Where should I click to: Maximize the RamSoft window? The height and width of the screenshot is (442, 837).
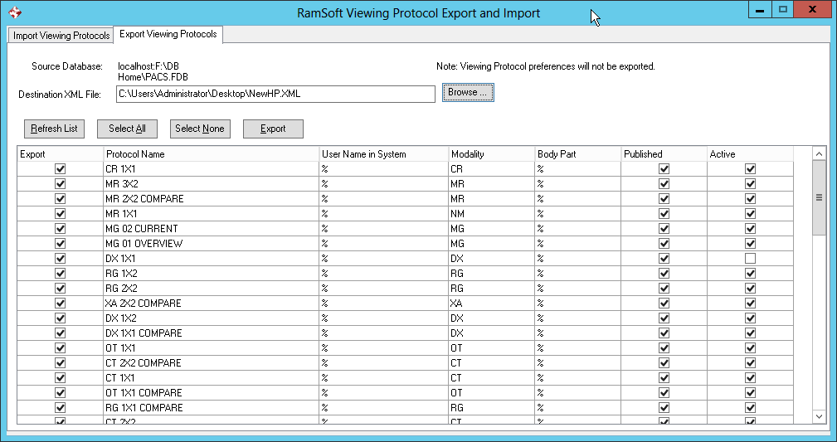pos(782,10)
